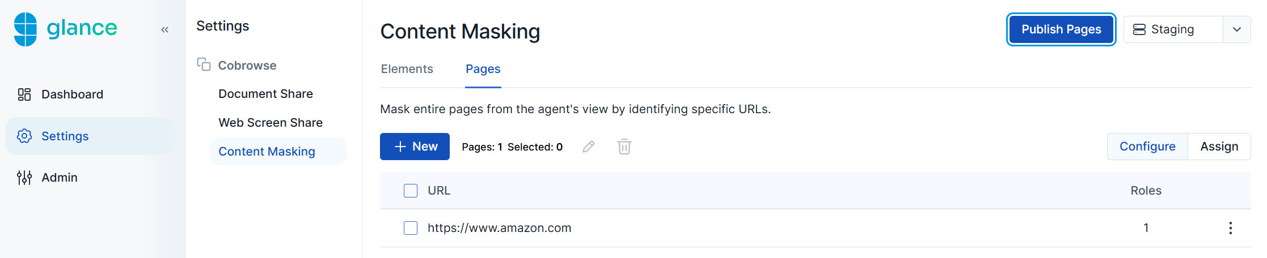The image size is (1267, 258).
Task: Select the Pages tab
Action: (x=483, y=69)
